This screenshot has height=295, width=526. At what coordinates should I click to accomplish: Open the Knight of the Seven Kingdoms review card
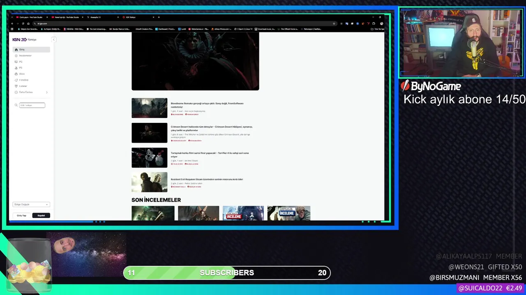[288, 213]
